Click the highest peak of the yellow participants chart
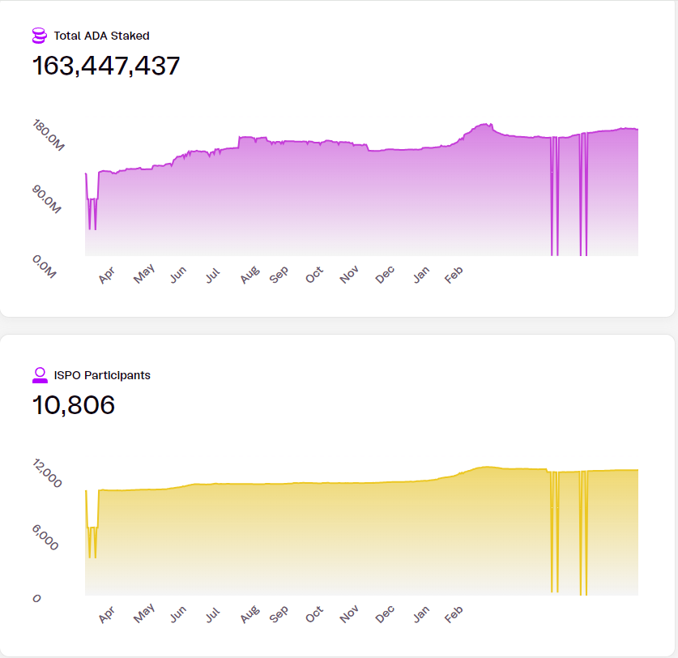This screenshot has height=658, width=678. point(486,468)
